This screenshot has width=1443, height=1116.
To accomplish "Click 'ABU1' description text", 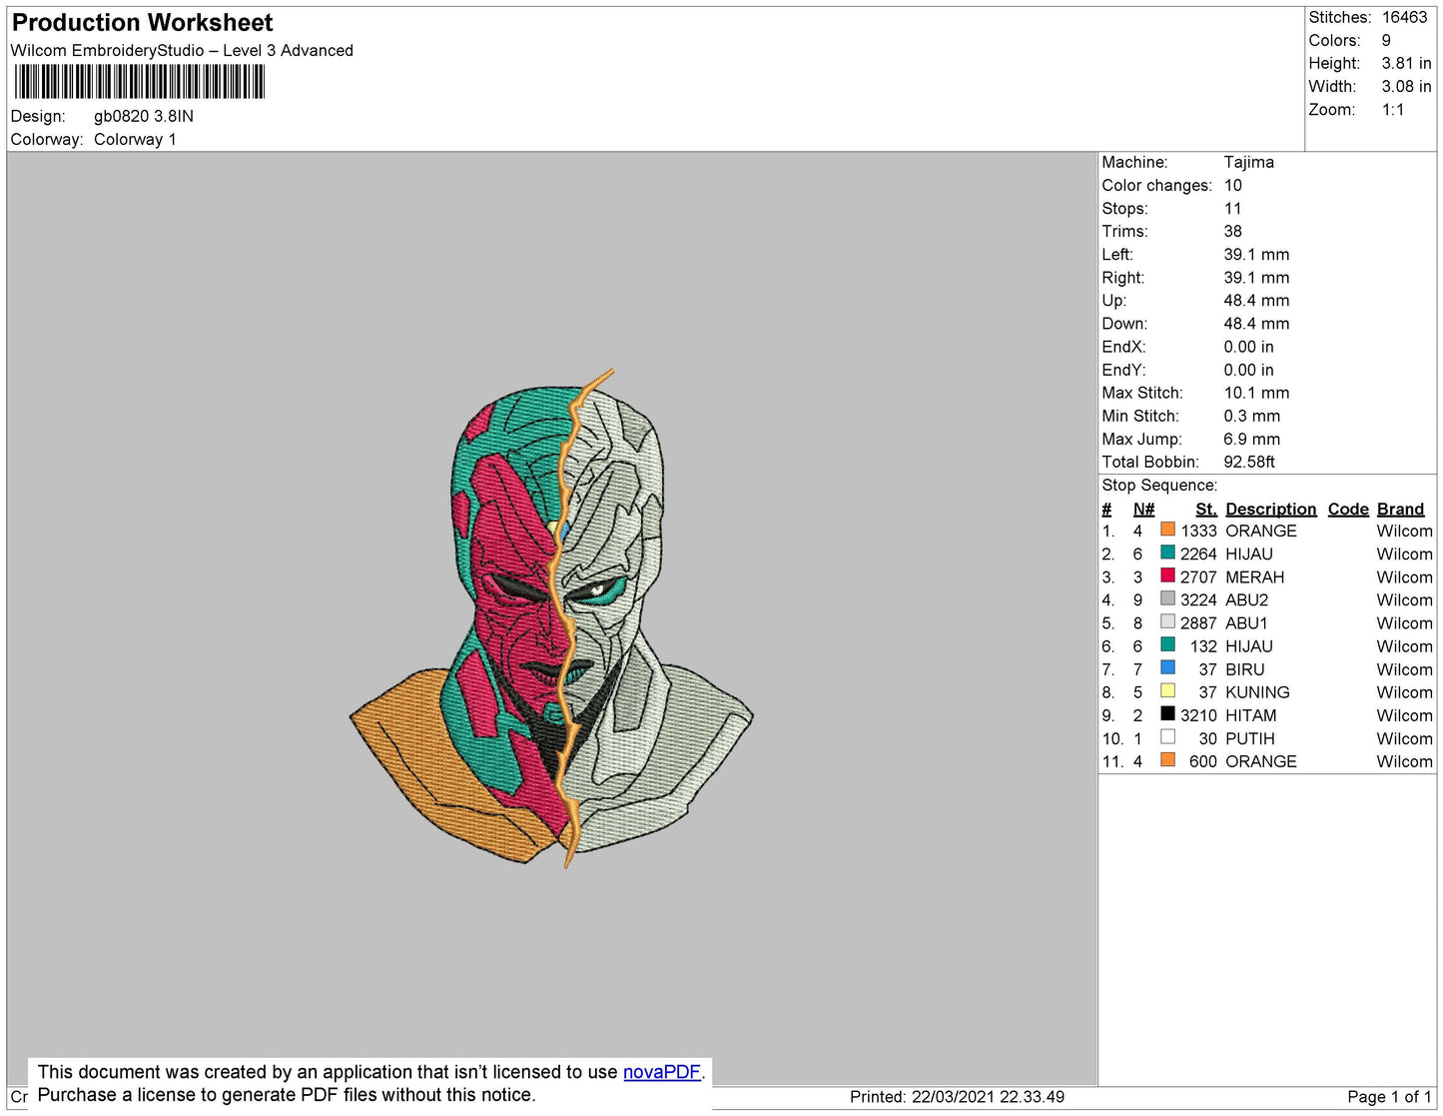I will coord(1246,622).
